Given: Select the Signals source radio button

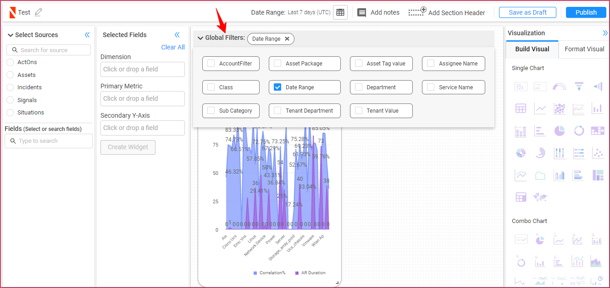Looking at the screenshot, I should pos(10,100).
